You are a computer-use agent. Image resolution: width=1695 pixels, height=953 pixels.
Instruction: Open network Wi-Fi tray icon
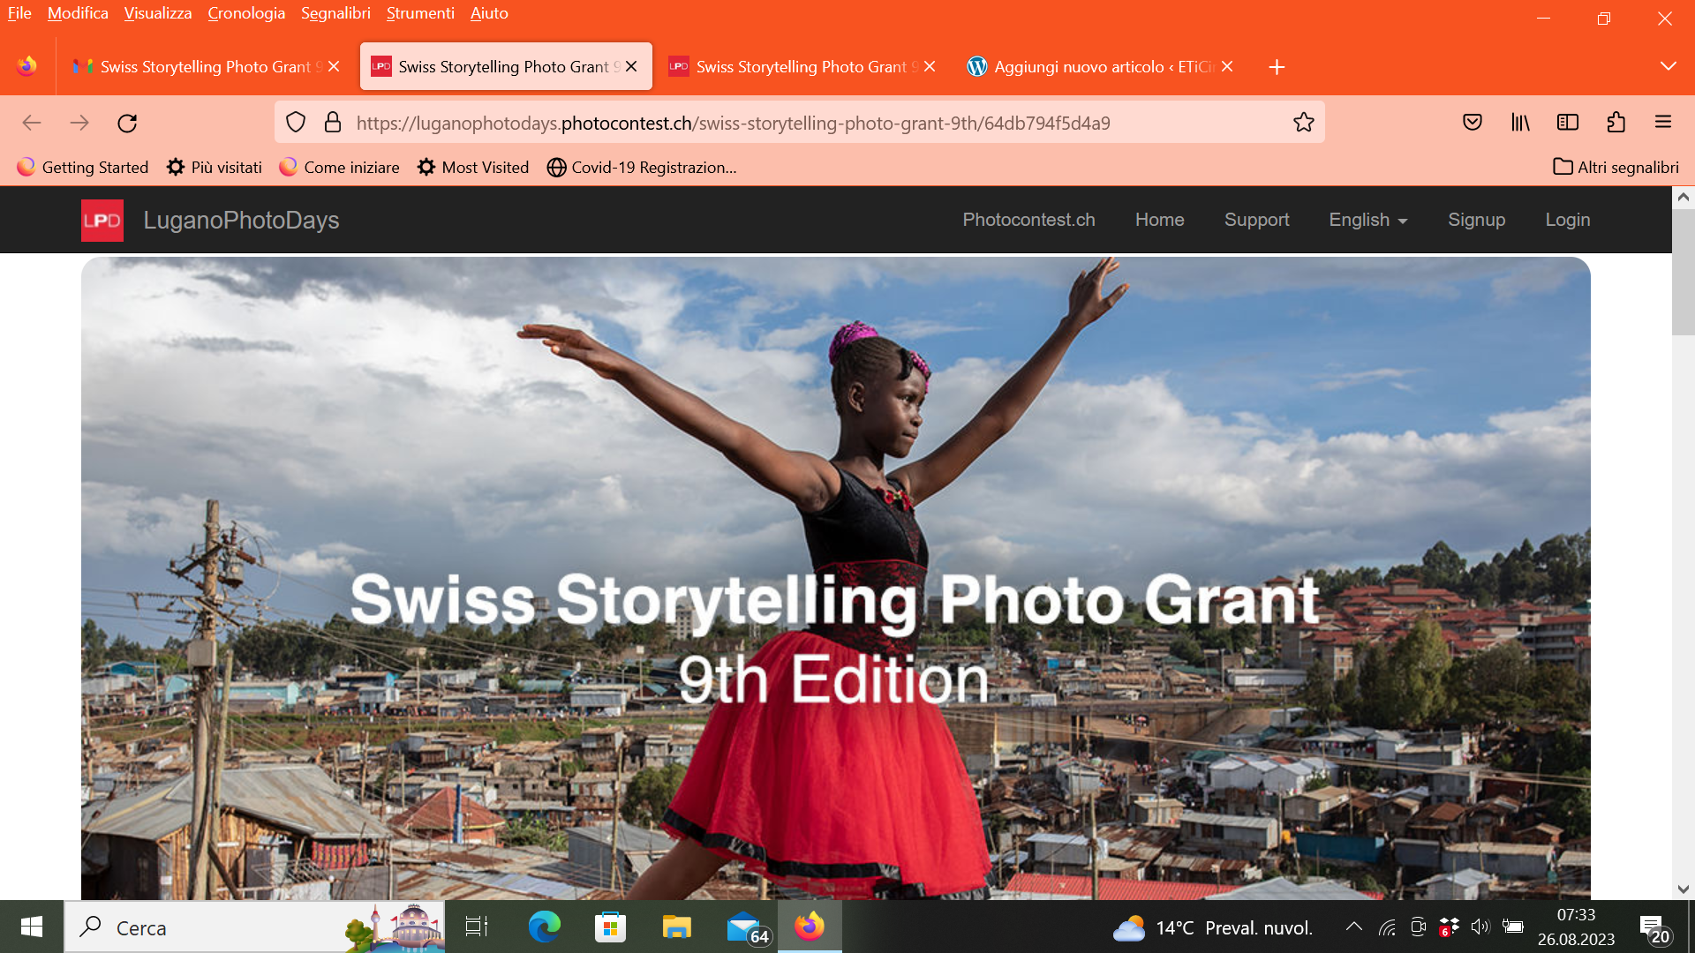tap(1388, 927)
